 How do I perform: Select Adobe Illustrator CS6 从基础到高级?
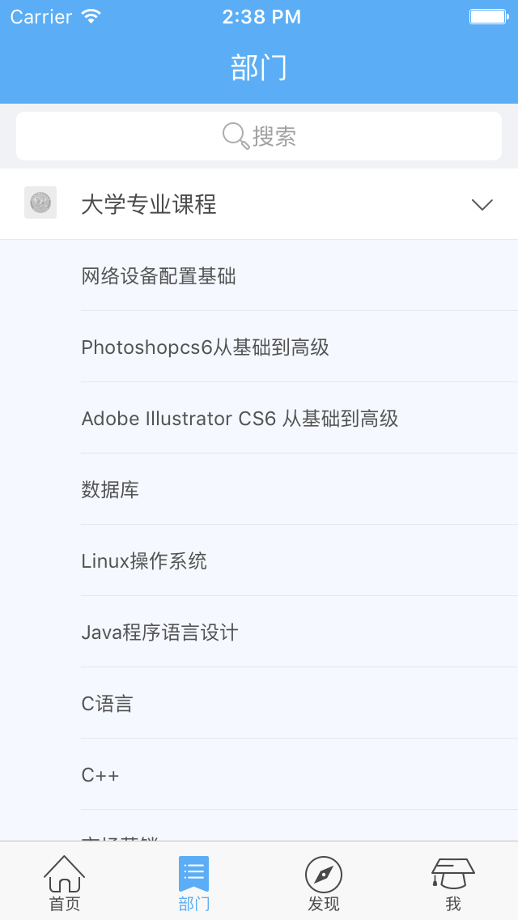click(240, 419)
